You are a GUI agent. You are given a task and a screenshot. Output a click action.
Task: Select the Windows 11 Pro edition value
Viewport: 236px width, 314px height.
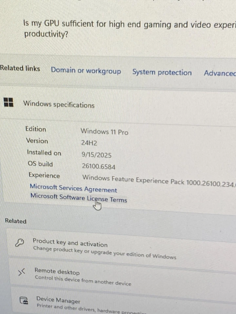click(104, 132)
